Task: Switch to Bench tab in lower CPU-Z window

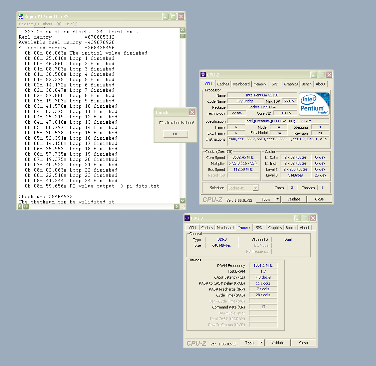Action: (x=290, y=228)
